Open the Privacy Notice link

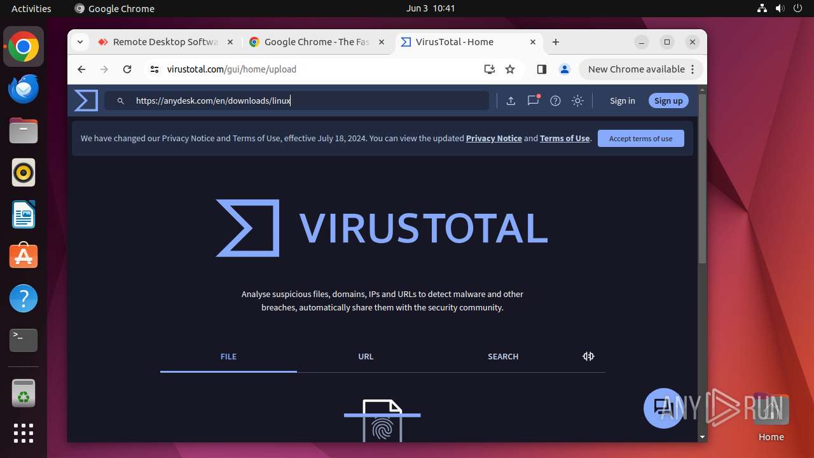pyautogui.click(x=494, y=138)
